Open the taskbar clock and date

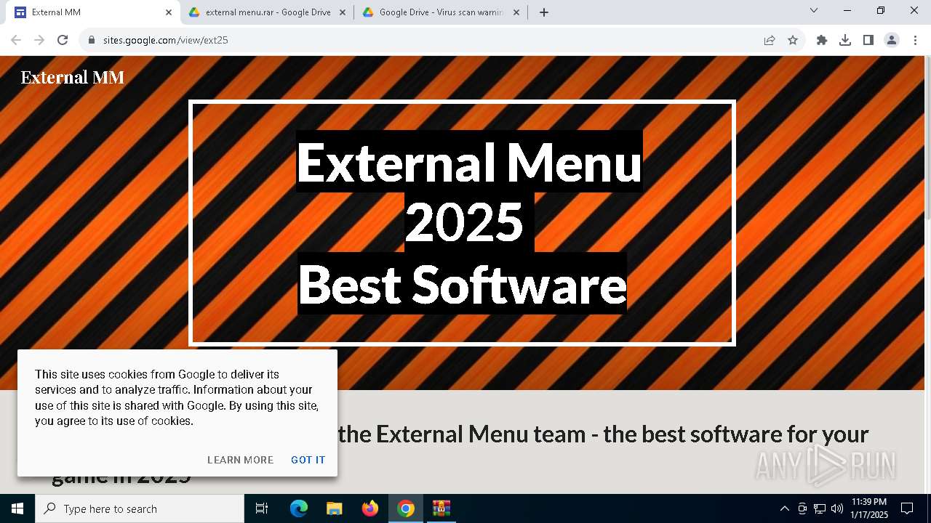click(x=869, y=508)
